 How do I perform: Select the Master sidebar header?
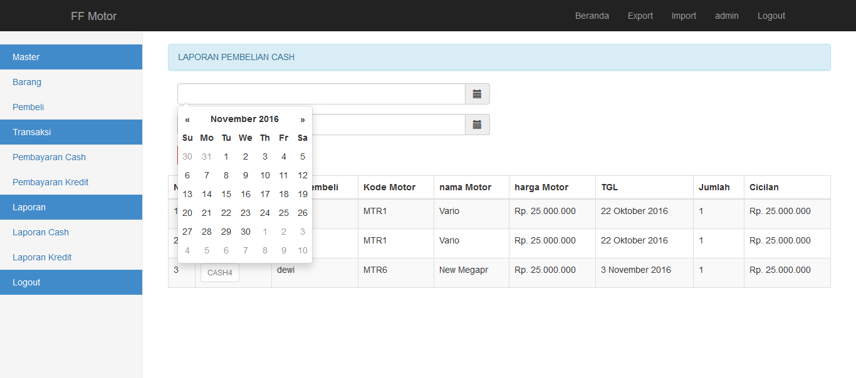tap(71, 57)
